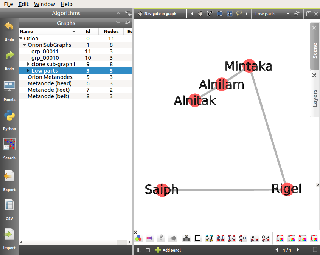Click the Add panel button

point(168,250)
